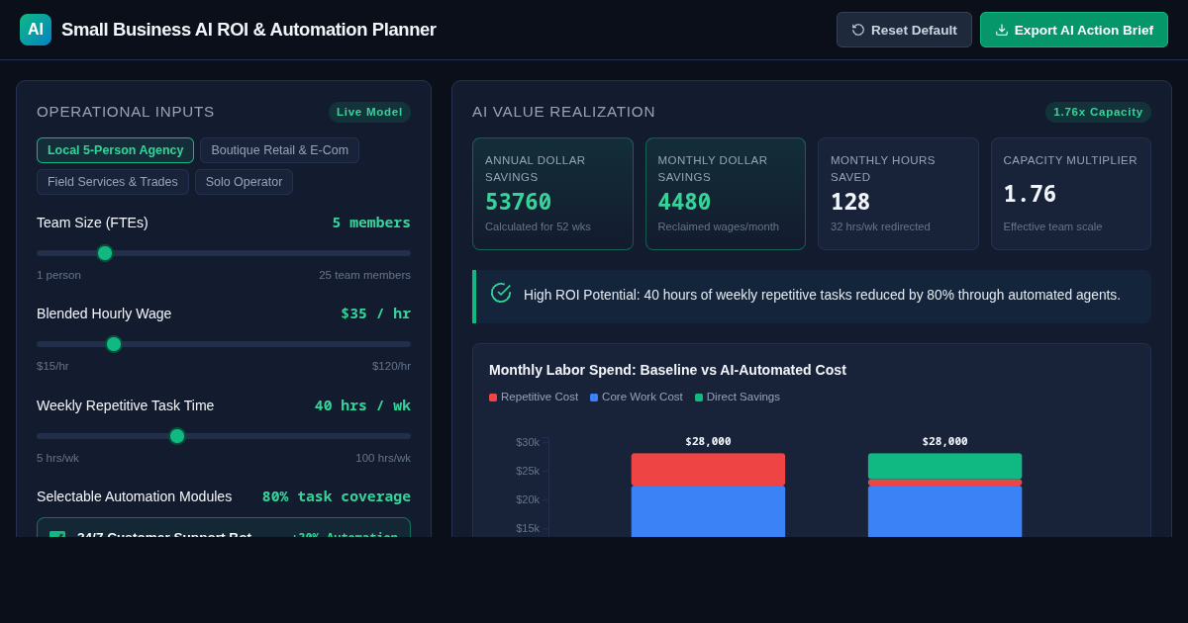1188x623 pixels.
Task: Click the 'Reclaimed wages/month' caption
Action: pyautogui.click(x=719, y=226)
